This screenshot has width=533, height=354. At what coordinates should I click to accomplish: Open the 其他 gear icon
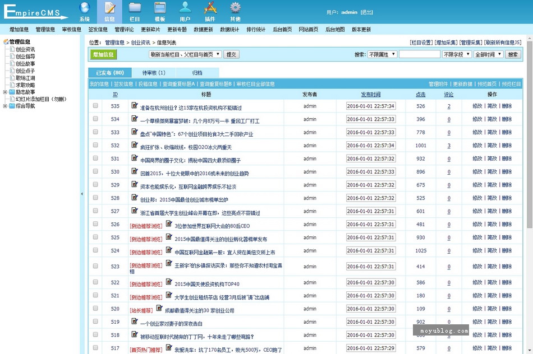pos(235,8)
